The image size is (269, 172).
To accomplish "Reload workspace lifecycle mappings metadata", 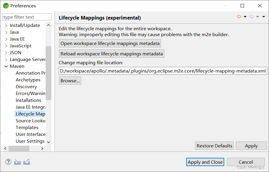I will pyautogui.click(x=111, y=54).
